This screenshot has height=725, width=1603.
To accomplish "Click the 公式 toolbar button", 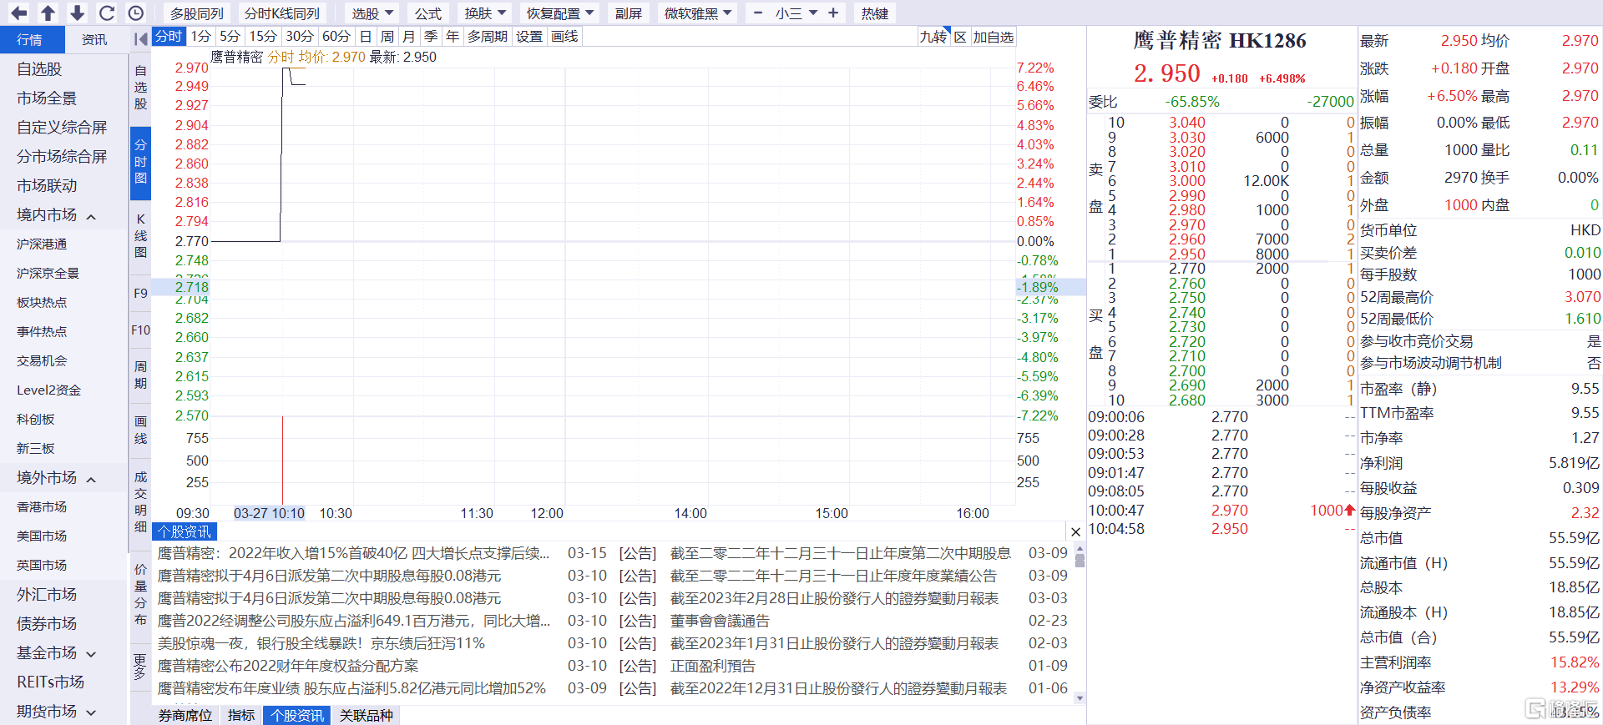I will pos(428,13).
